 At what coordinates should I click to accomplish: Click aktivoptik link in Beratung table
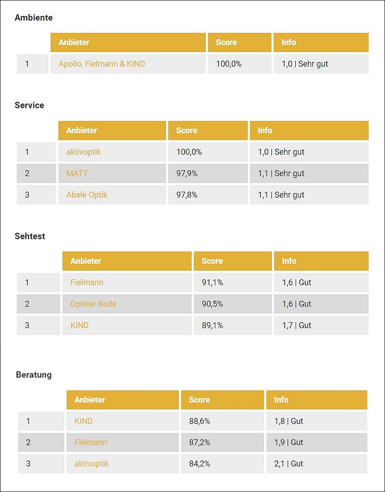coord(92,464)
